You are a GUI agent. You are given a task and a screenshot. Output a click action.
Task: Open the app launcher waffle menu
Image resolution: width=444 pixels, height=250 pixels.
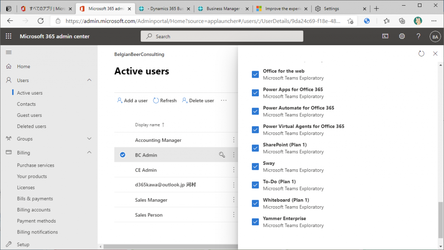[x=9, y=36]
